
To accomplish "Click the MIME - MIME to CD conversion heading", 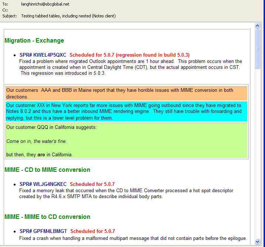I will coord(47,217).
